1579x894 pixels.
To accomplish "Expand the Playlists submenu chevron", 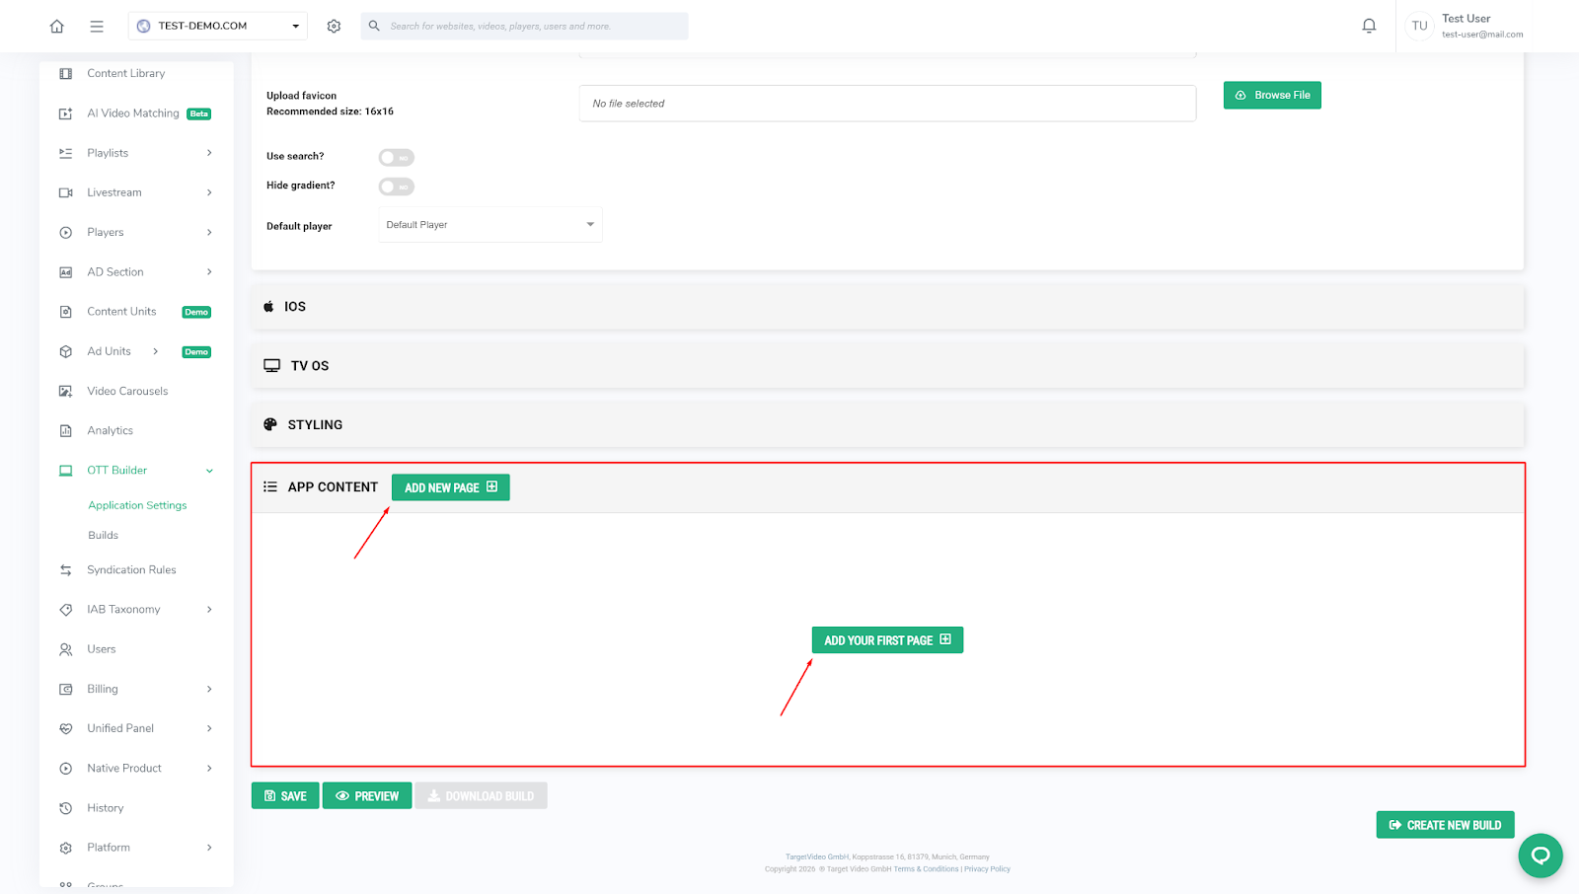I will [209, 153].
